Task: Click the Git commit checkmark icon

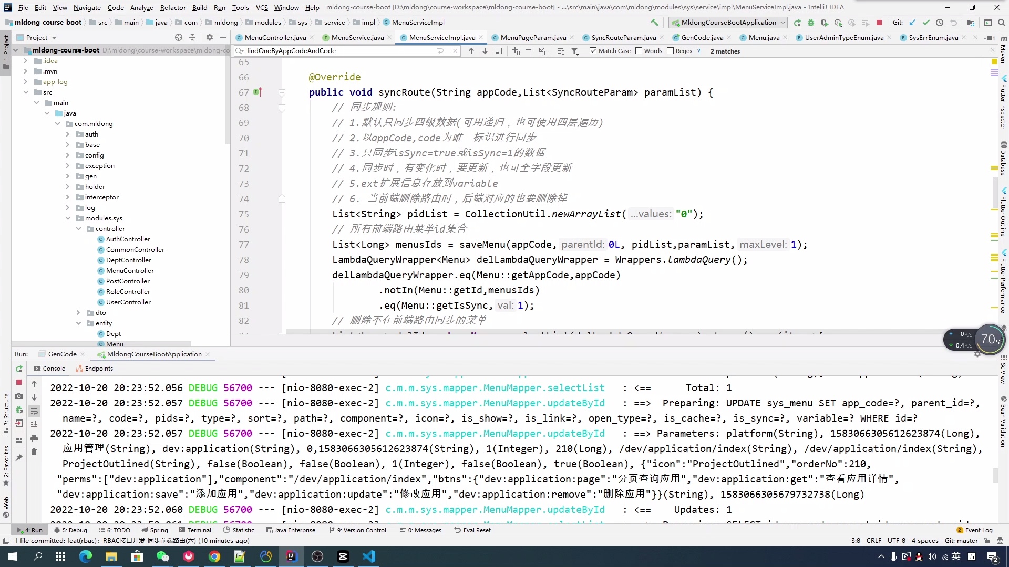Action: [926, 23]
